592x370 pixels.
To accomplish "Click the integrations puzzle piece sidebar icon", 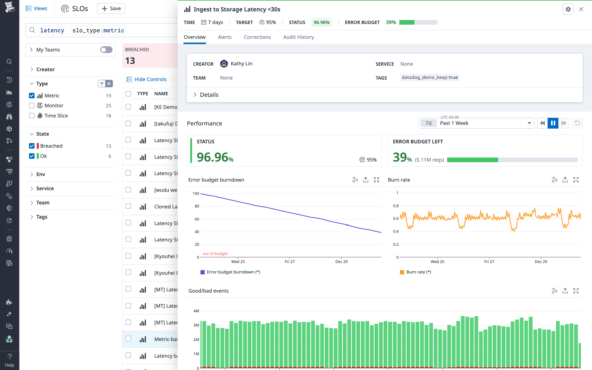I will [x=9, y=302].
